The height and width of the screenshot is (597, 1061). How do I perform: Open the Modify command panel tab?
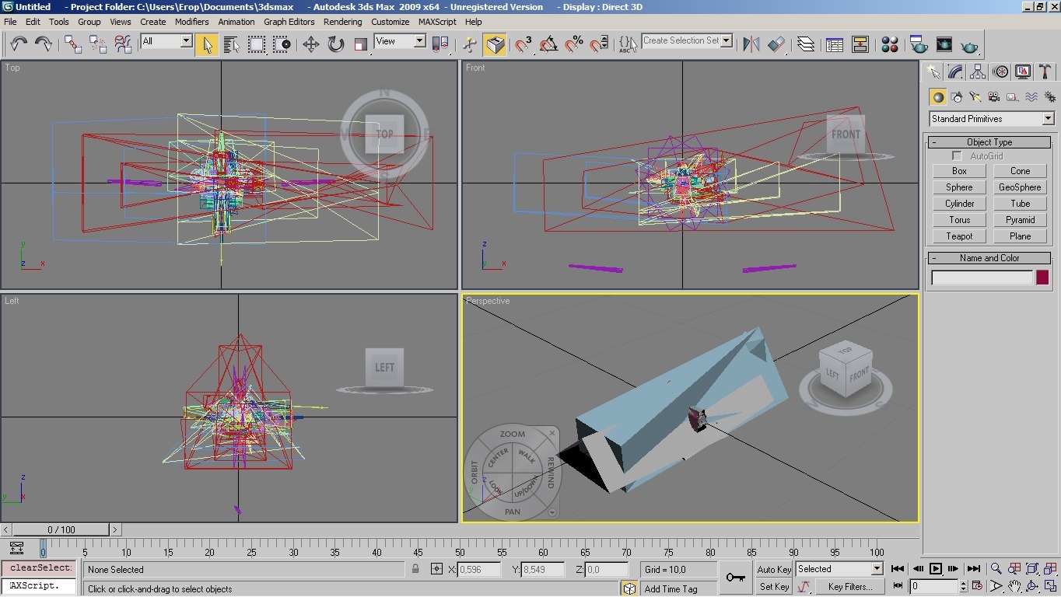pos(956,72)
